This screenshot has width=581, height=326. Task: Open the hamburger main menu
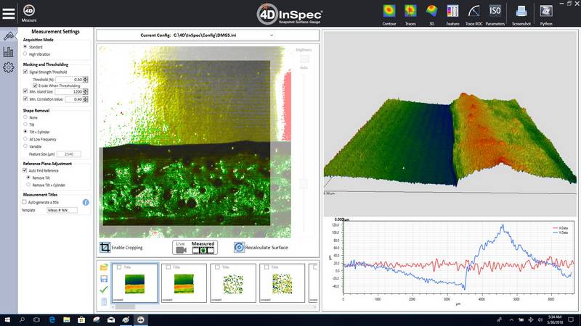pos(9,13)
